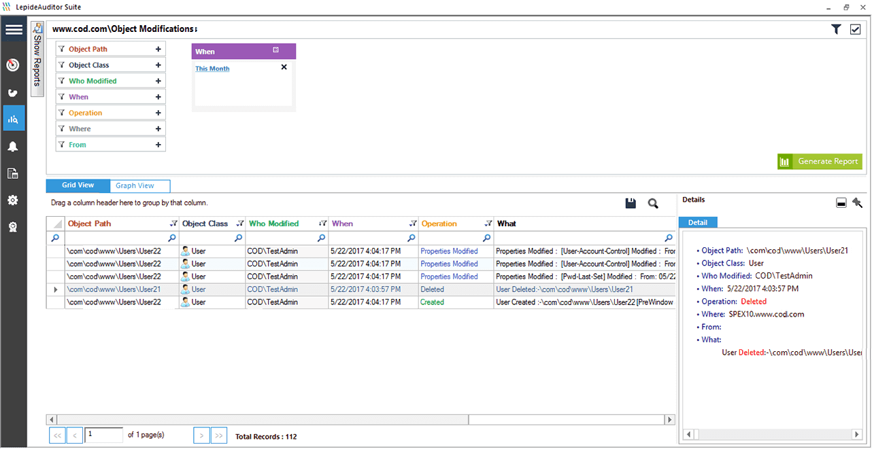Viewport: 872px width, 464px height.
Task: Click the license badge icon in the sidebar
Action: (13, 228)
